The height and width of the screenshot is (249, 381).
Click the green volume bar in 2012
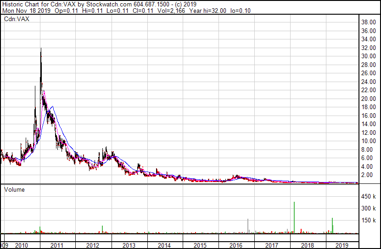pyautogui.click(x=102, y=228)
